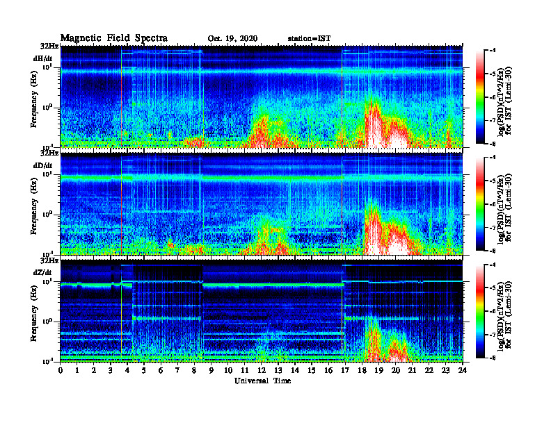Viewport: 551px width, 425px height.
Task: Click the dH/dt spectrogram plot area
Action: 262,97
